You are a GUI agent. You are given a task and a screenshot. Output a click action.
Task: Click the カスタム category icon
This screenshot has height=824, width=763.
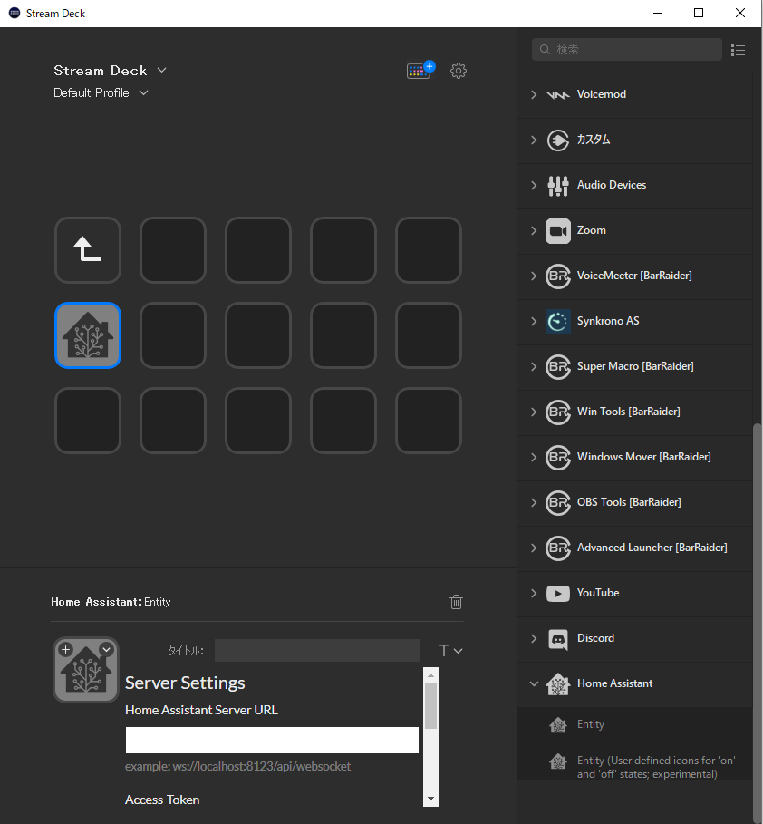tap(557, 141)
